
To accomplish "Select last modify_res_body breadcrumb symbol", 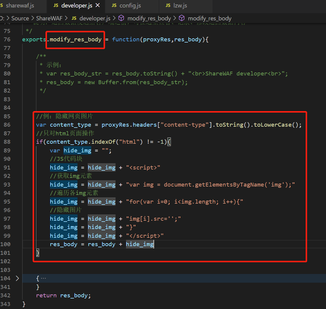I will [x=210, y=18].
